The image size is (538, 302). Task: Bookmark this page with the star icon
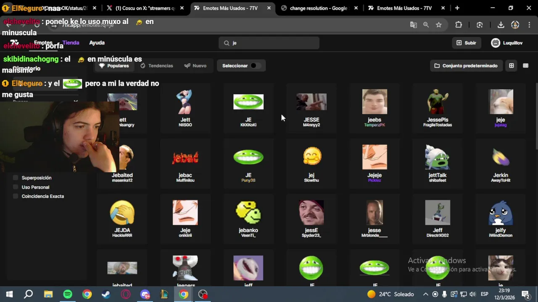pyautogui.click(x=439, y=25)
